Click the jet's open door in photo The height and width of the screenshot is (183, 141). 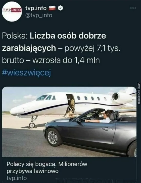71,104
